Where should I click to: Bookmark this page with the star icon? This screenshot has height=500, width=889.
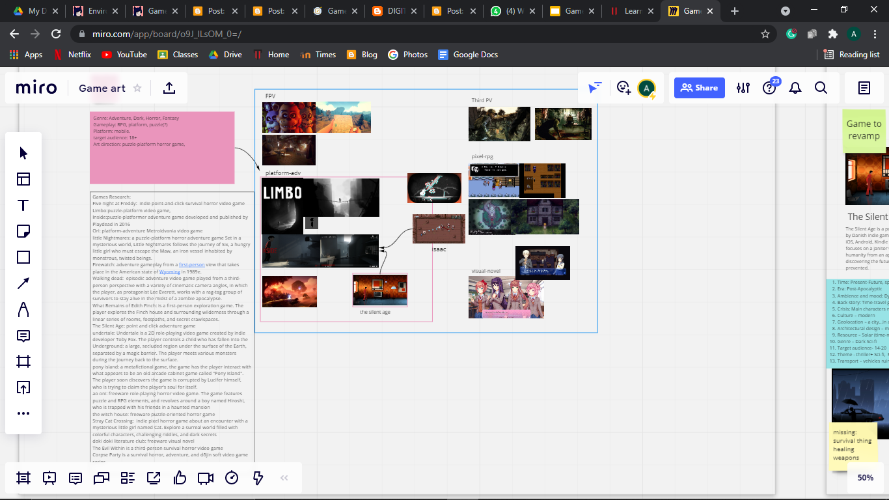pos(765,34)
